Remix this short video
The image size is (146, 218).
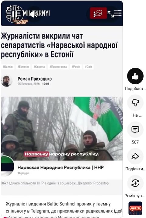(x=135, y=183)
